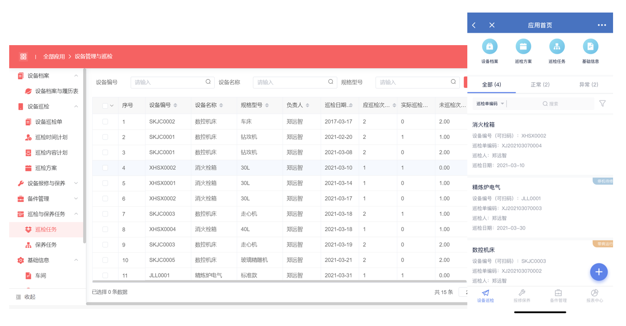
Task: Click the sidebar vertical scrollbar
Action: pyautogui.click(x=85, y=155)
